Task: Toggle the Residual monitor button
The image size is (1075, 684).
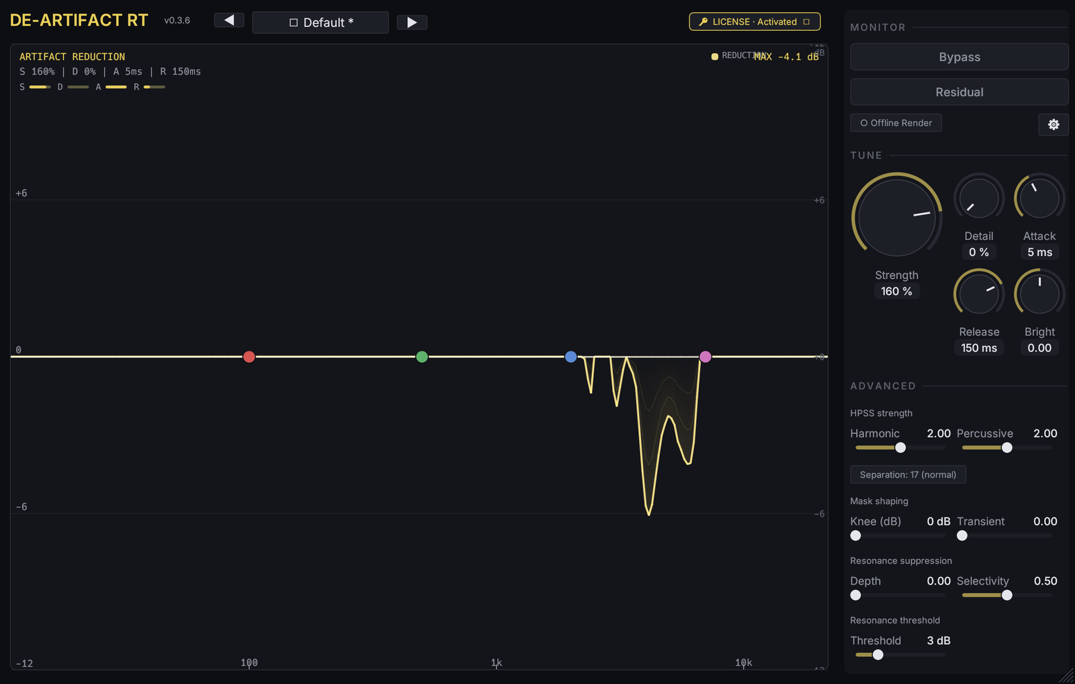Action: [959, 92]
